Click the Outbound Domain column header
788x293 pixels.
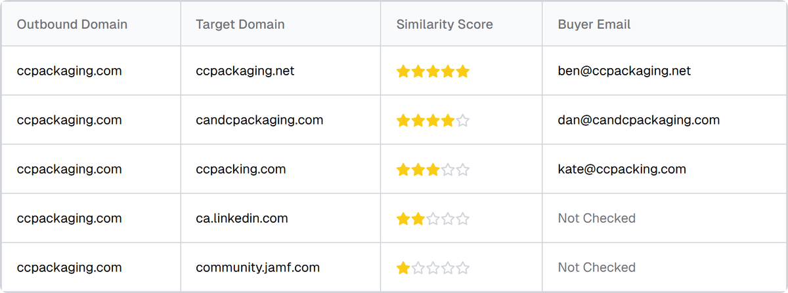click(x=72, y=25)
